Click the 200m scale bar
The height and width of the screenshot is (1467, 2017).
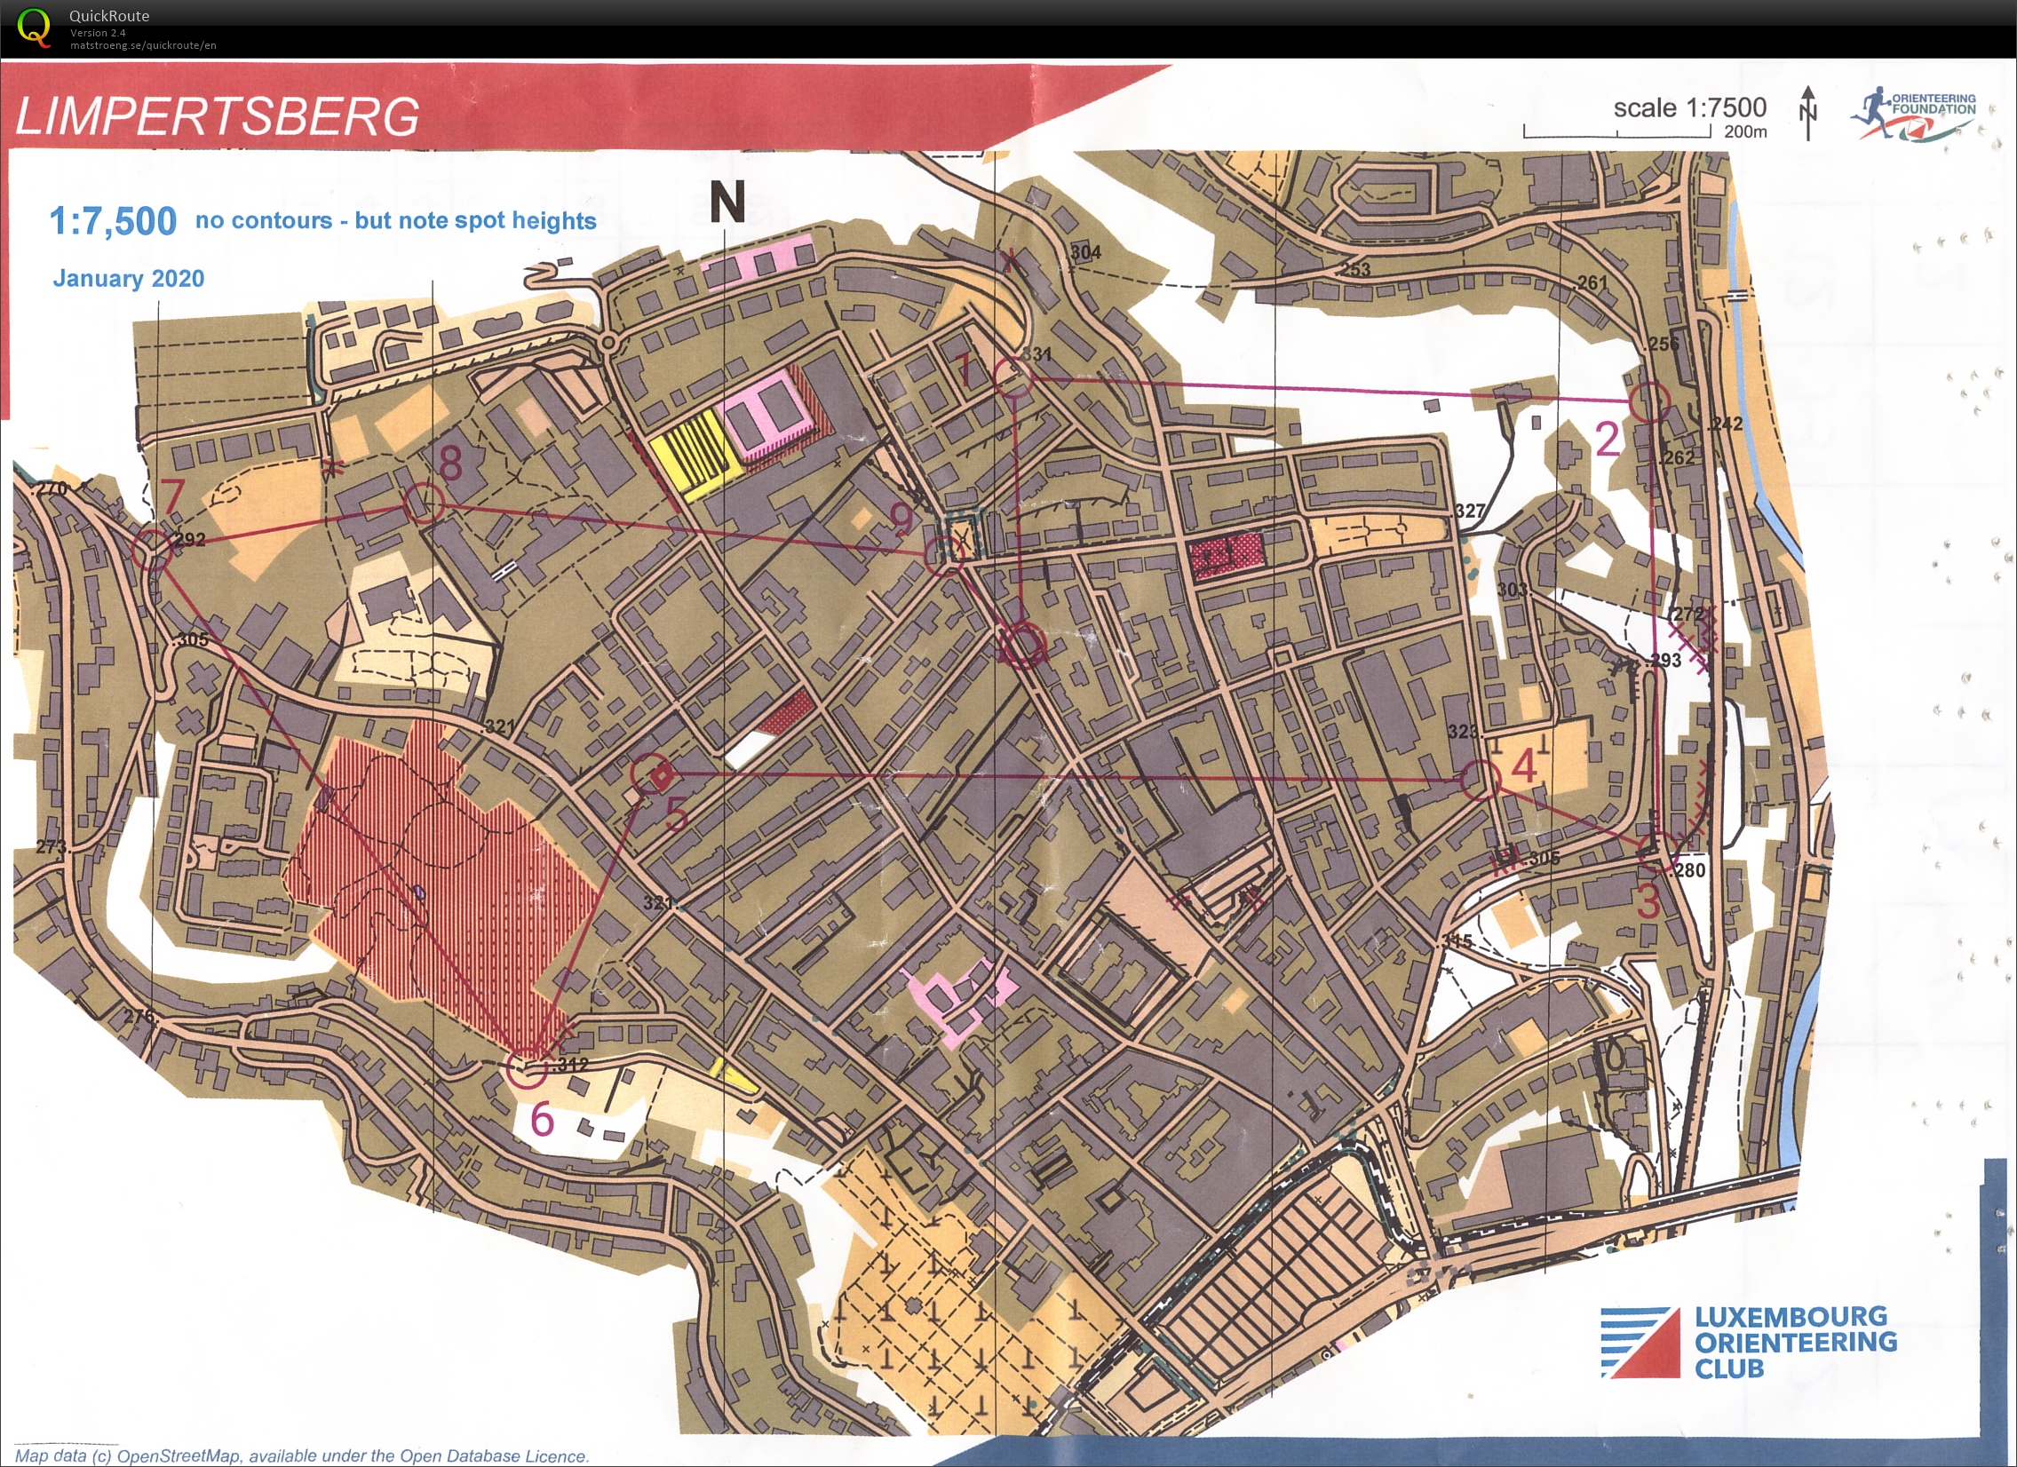click(1616, 131)
